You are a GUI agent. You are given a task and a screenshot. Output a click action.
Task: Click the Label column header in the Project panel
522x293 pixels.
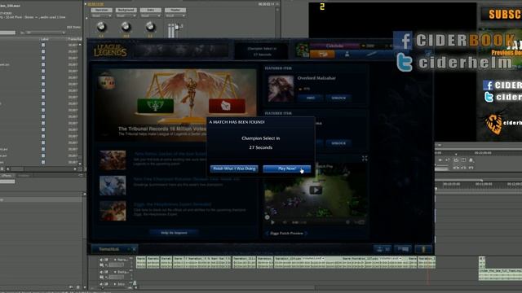tap(45, 39)
